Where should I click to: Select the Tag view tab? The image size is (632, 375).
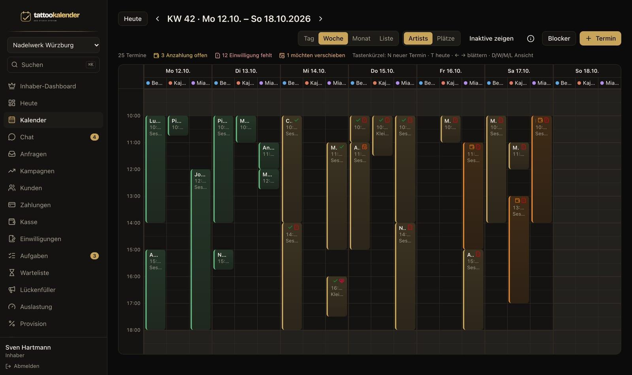click(x=309, y=38)
